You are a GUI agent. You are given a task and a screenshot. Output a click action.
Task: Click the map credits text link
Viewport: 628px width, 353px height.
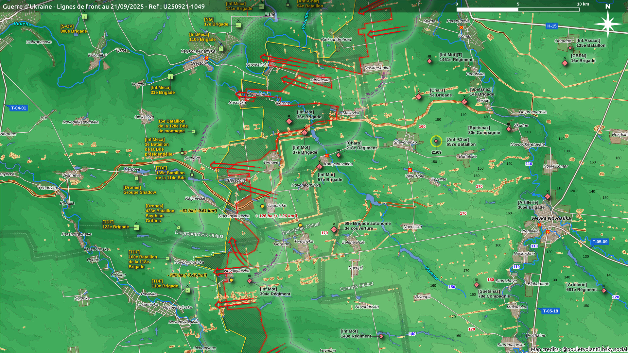coord(579,349)
